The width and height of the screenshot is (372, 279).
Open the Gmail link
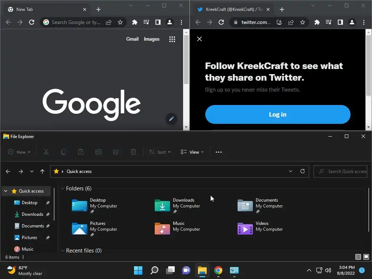pyautogui.click(x=132, y=39)
